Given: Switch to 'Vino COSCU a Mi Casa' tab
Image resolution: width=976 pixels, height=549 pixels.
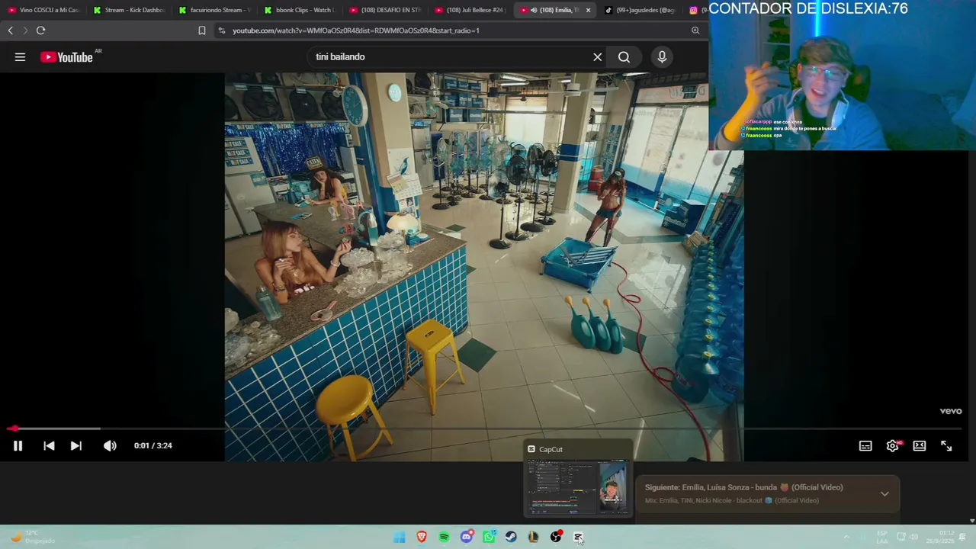Looking at the screenshot, I should tap(43, 10).
